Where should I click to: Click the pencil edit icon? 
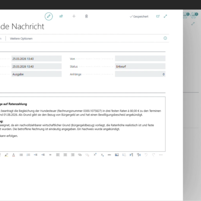[x=49, y=16]
